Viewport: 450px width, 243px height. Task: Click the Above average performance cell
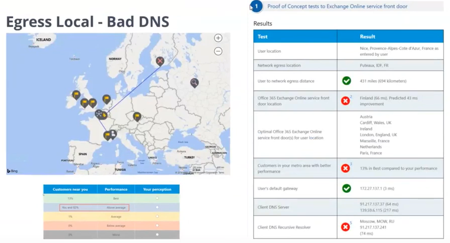coord(116,207)
